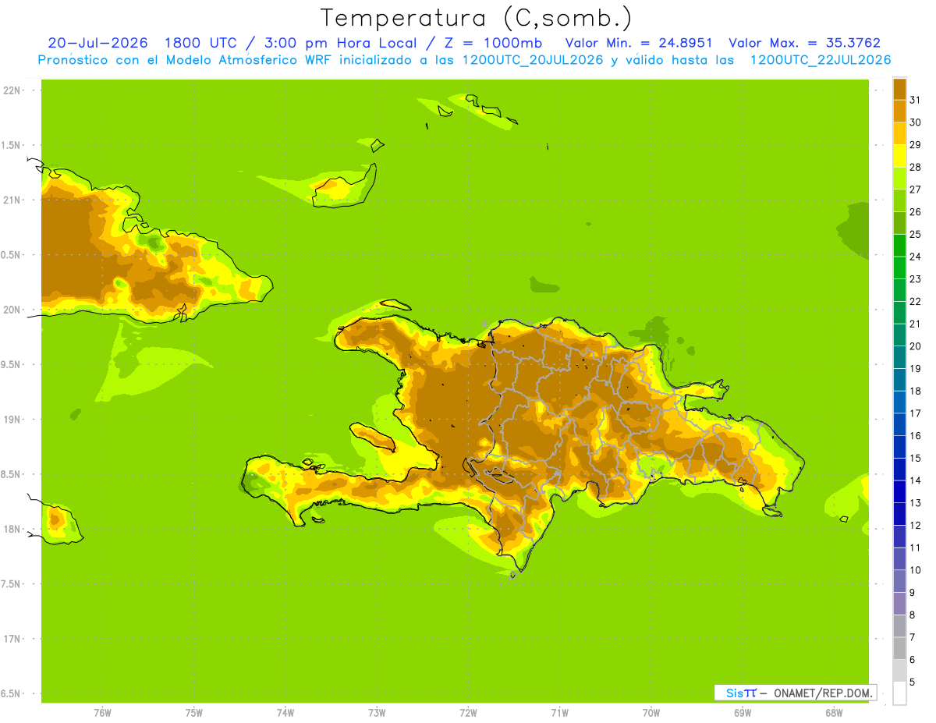Select the "Valor Max. = 35.3762" readout
Image resolution: width=936 pixels, height=723 pixels.
[x=804, y=43]
